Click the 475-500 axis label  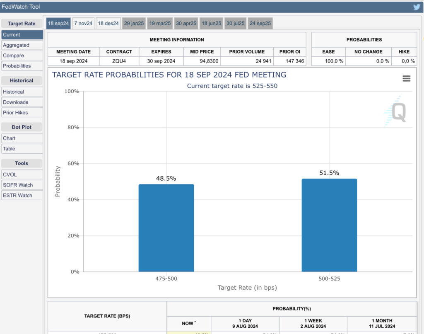coord(166,278)
